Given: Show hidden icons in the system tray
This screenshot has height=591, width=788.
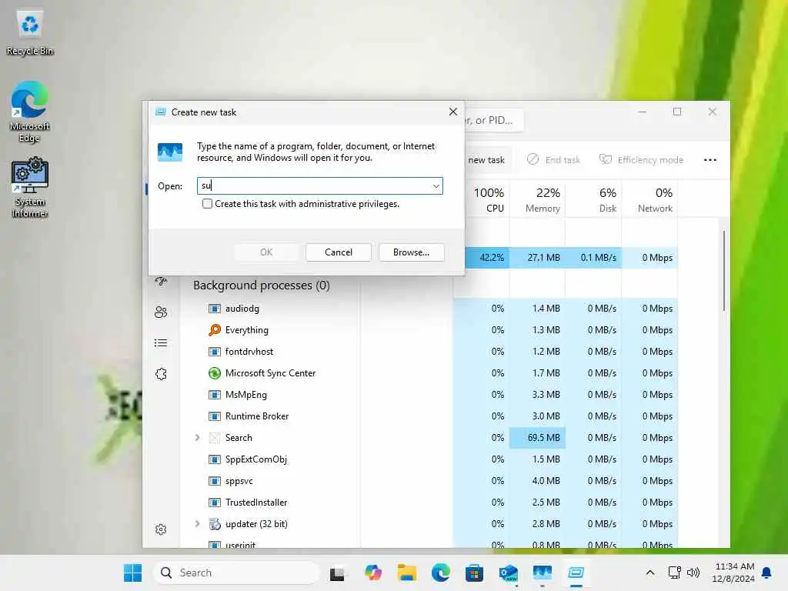Looking at the screenshot, I should tap(649, 573).
